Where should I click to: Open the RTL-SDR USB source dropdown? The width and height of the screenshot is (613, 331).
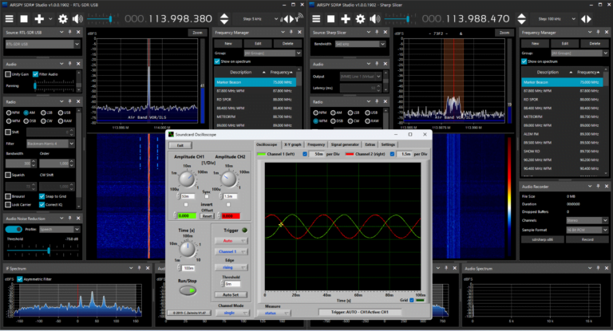(x=77, y=44)
